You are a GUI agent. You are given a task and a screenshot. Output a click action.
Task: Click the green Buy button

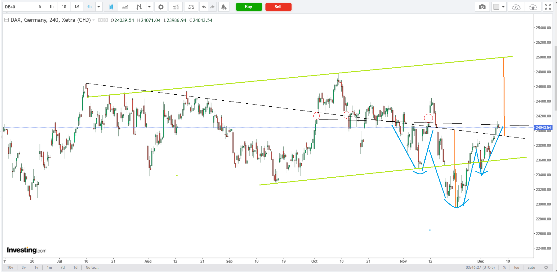point(249,7)
